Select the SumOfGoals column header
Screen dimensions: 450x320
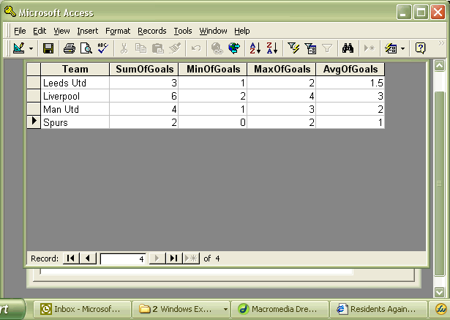144,70
